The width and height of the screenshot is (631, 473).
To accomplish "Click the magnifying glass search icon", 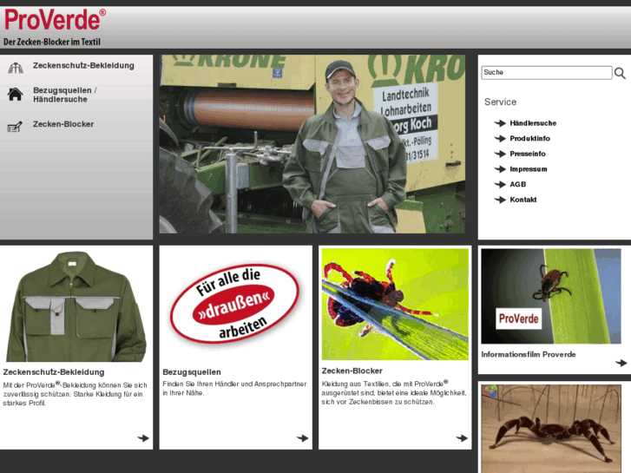I will [620, 73].
